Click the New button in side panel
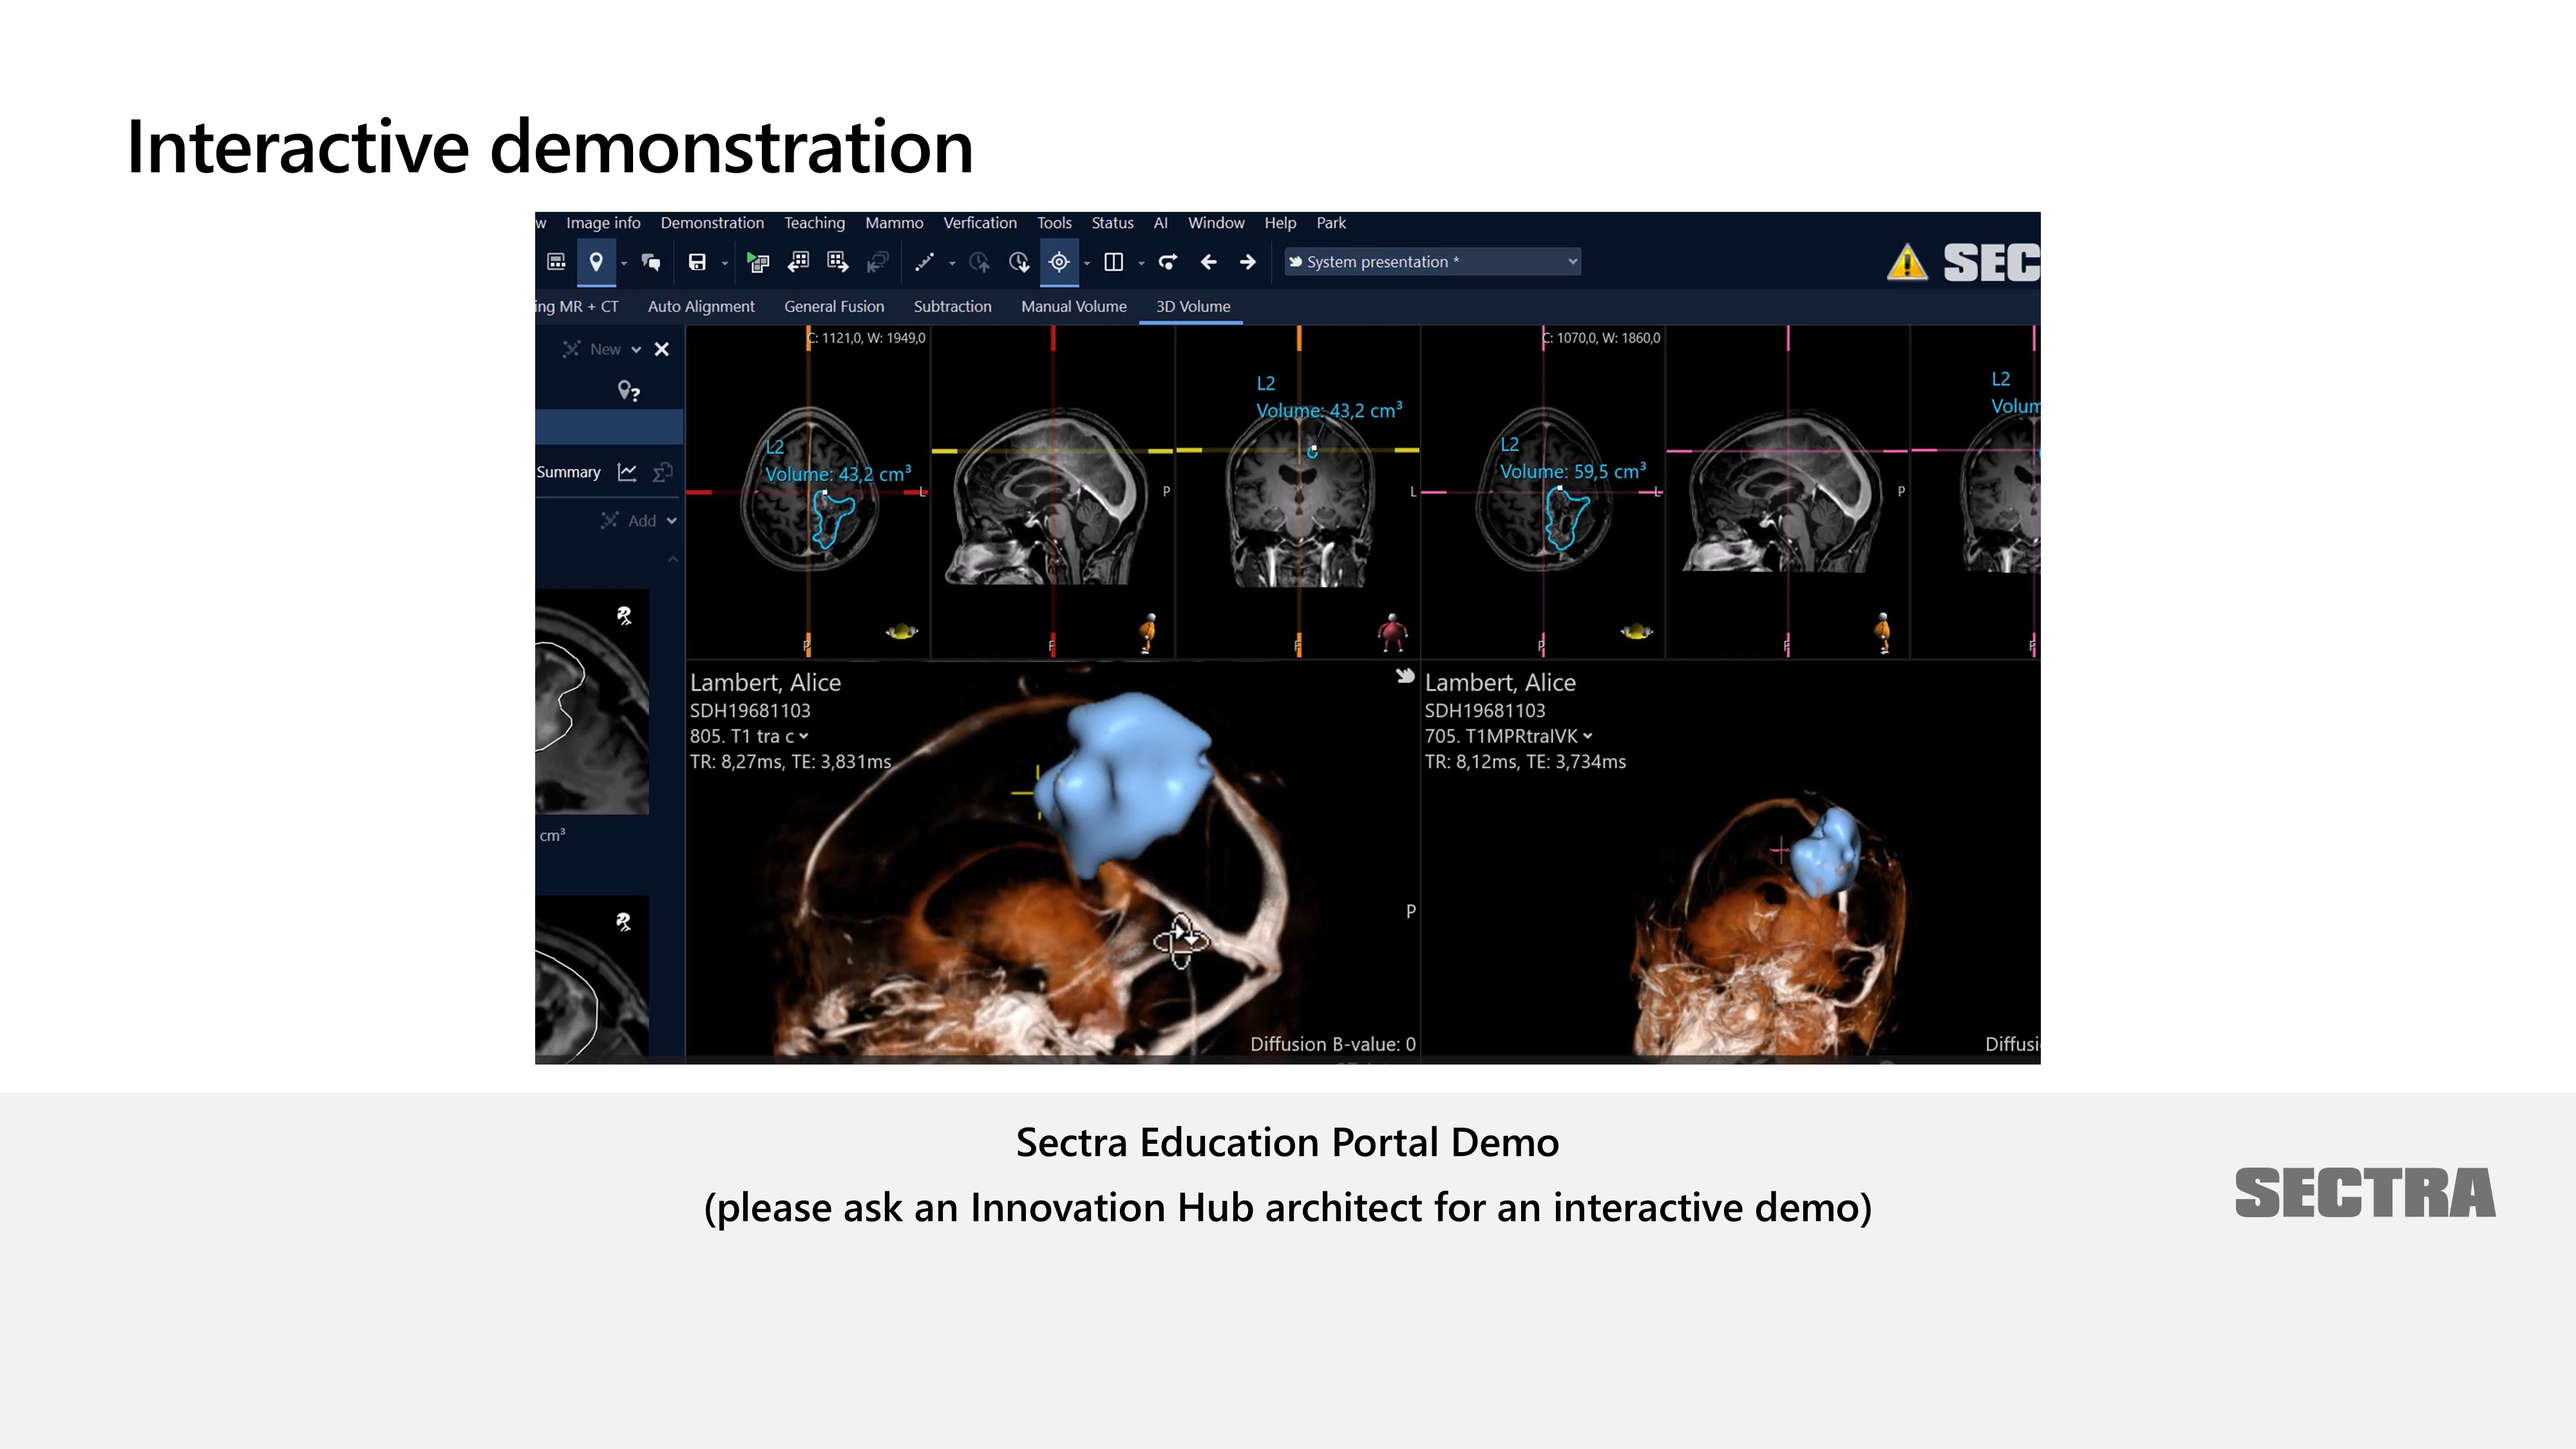Screen dimensions: 2576x1449 pos(592,349)
